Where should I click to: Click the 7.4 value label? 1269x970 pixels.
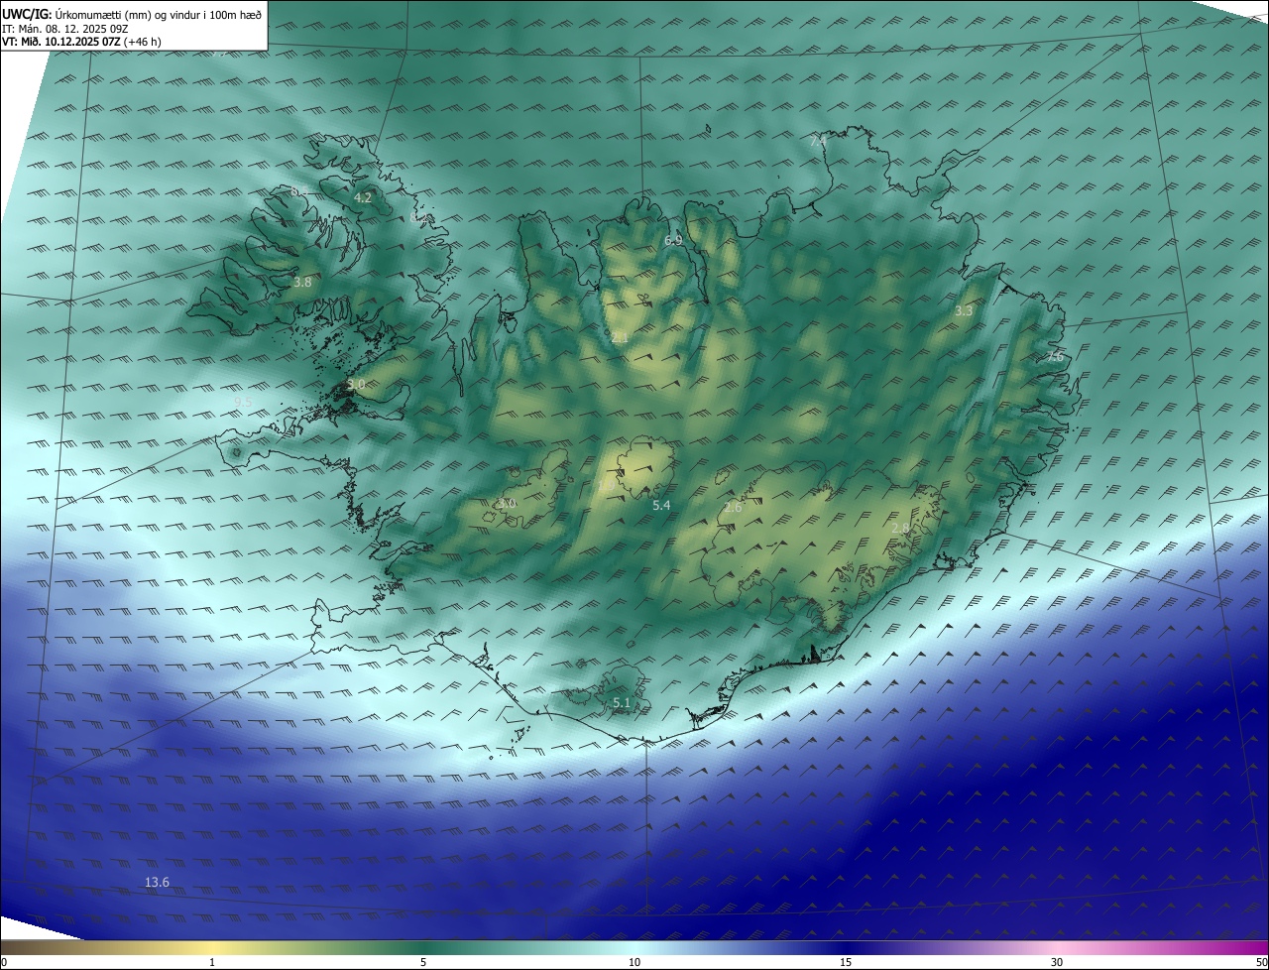pyautogui.click(x=818, y=142)
